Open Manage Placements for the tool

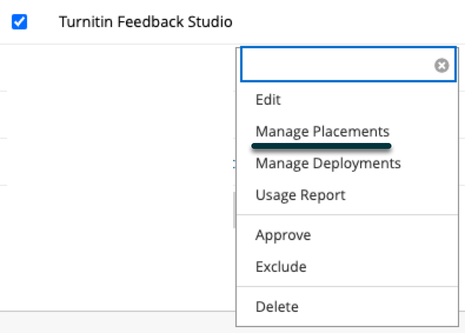point(323,131)
